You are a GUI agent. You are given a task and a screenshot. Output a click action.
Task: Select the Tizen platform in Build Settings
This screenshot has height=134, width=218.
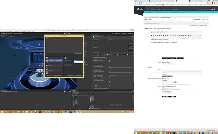(x=54, y=73)
